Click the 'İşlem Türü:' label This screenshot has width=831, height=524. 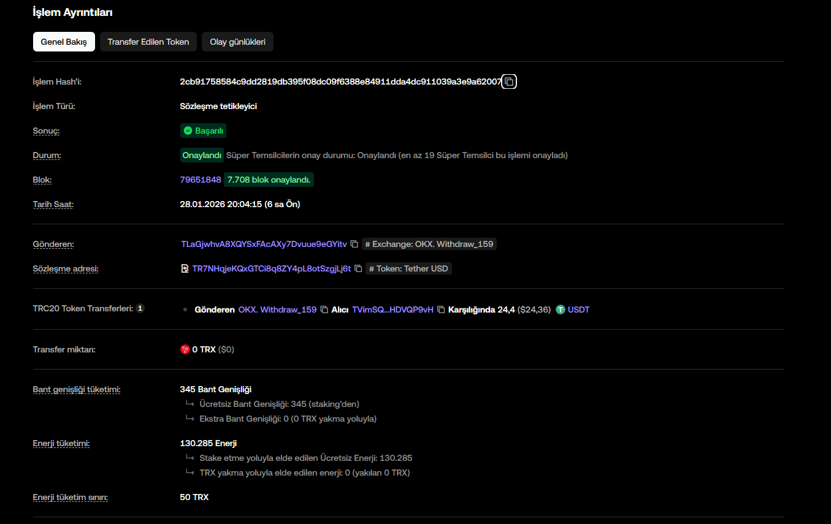(x=54, y=106)
